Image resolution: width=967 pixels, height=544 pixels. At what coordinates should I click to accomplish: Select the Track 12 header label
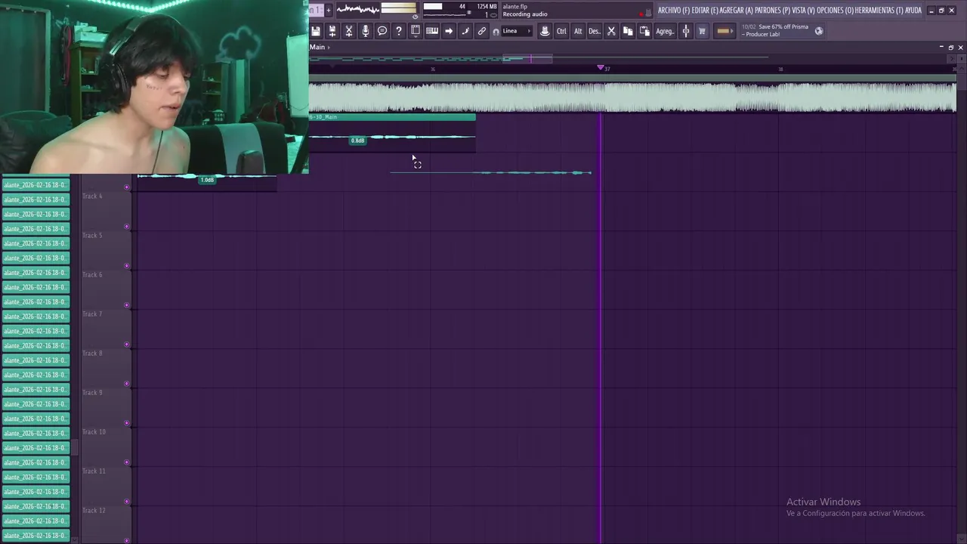pyautogui.click(x=94, y=511)
